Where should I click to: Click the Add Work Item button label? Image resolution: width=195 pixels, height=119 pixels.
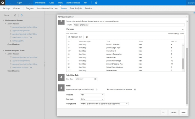coord(76,37)
